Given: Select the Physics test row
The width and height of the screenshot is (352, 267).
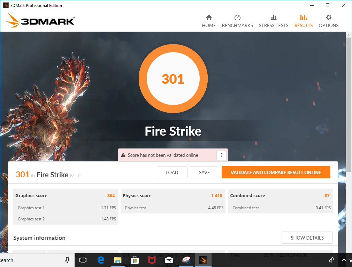Looking at the screenshot, I should (x=173, y=208).
